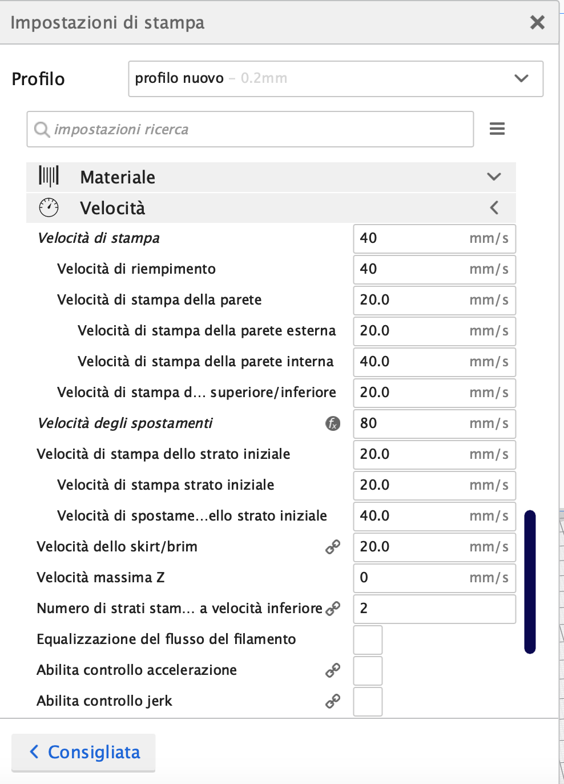Collapse the Velocità section
The image size is (564, 784).
click(x=494, y=207)
